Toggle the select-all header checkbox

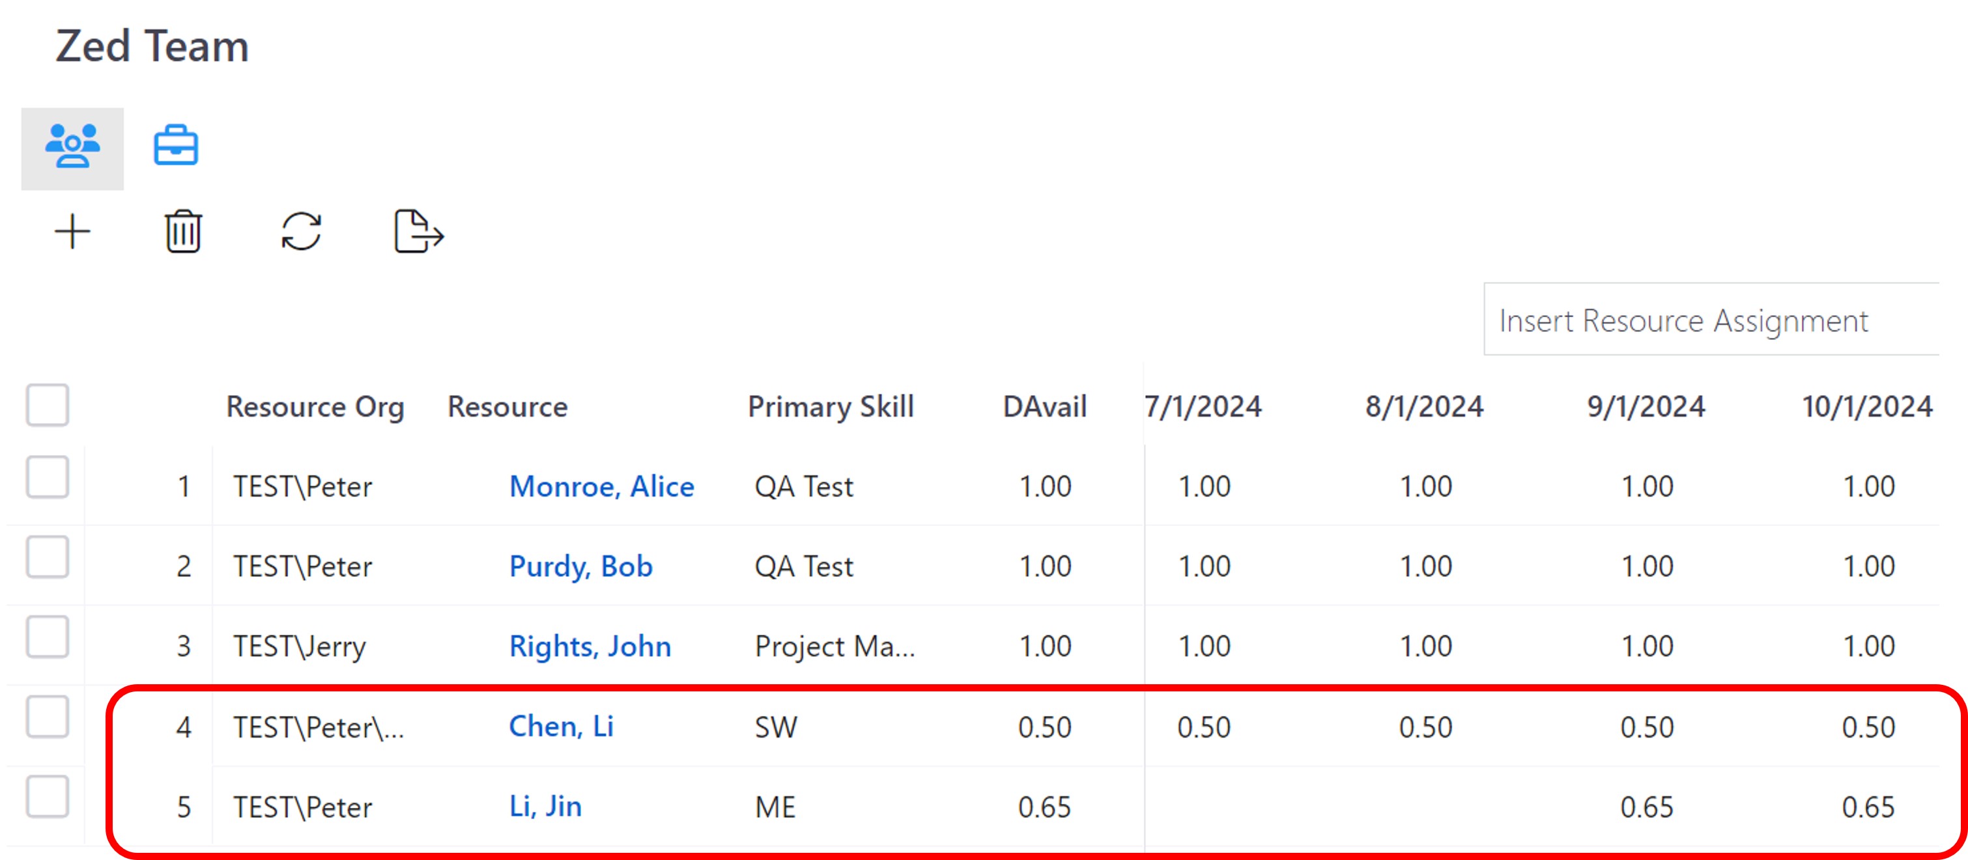[48, 405]
